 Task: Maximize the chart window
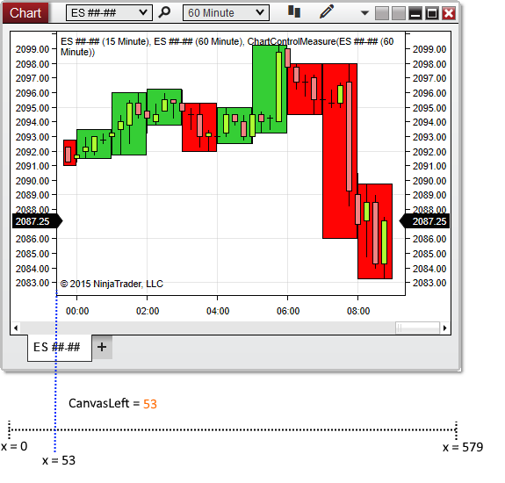(432, 13)
